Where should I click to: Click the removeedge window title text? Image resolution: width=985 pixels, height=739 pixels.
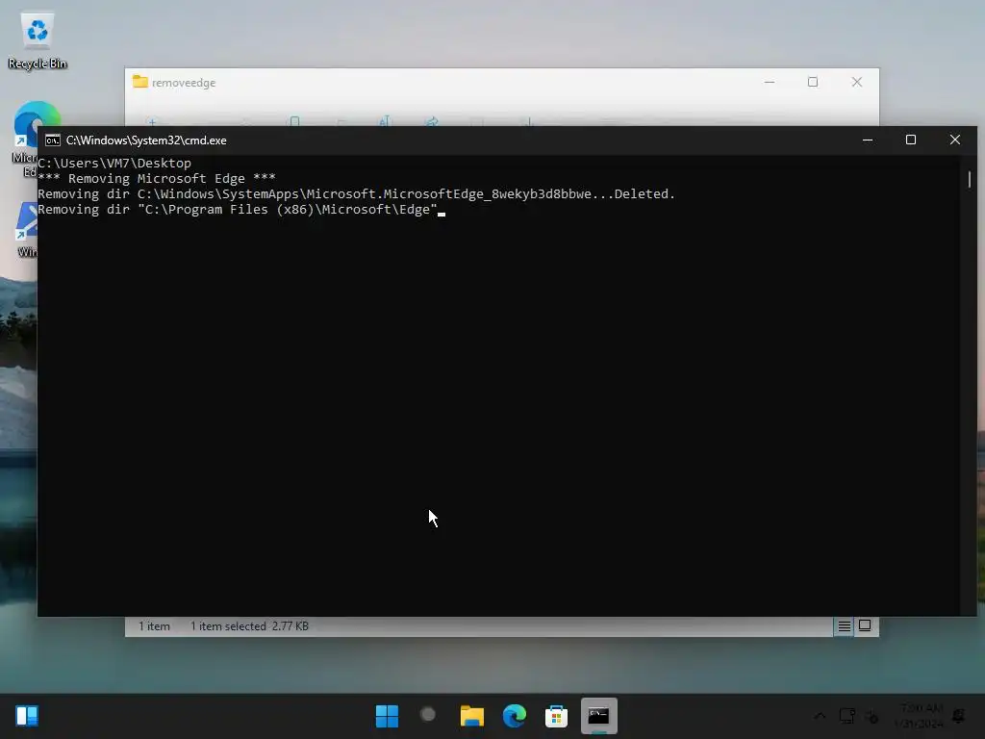(184, 83)
